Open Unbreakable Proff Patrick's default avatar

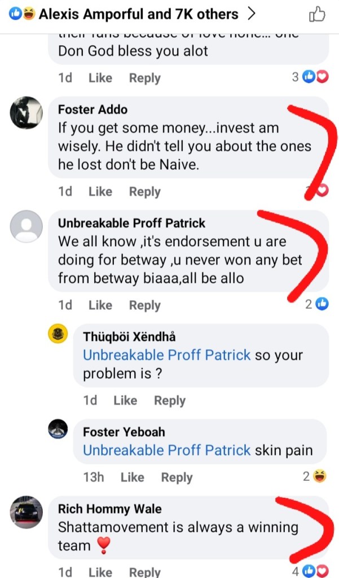26,226
